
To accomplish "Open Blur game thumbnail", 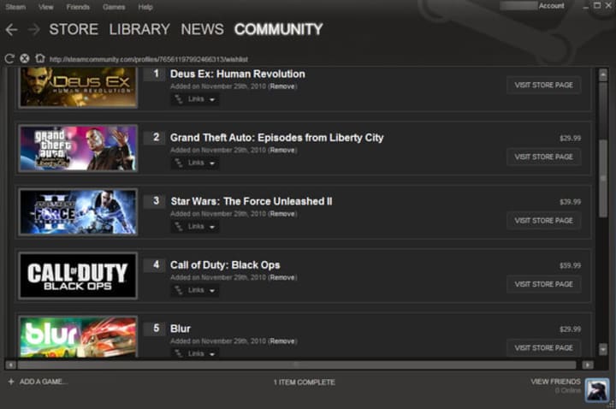I will point(78,337).
